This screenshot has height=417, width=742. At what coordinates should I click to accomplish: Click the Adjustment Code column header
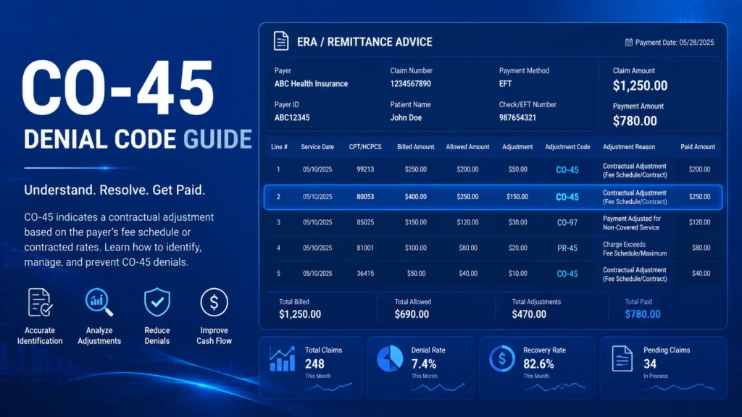[567, 147]
